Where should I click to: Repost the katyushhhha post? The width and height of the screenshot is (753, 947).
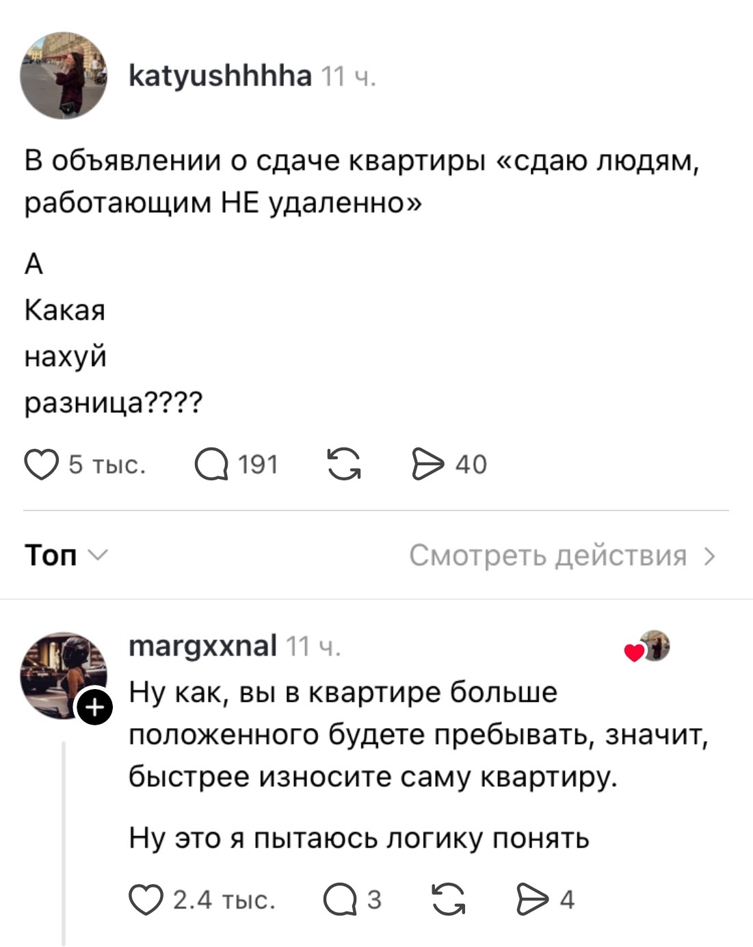coord(343,465)
